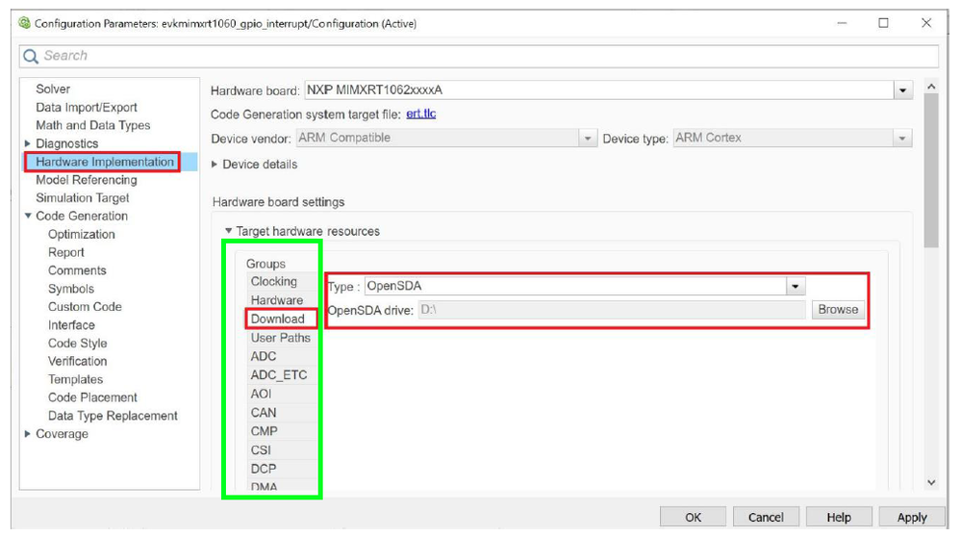Open Data Import/Export settings
The height and width of the screenshot is (537, 960).
point(87,107)
